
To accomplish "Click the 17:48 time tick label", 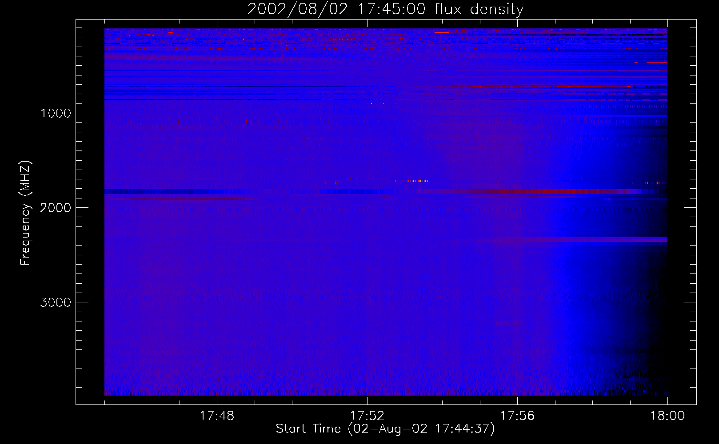I will [217, 416].
